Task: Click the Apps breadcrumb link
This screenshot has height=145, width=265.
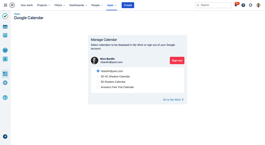Action: tap(17, 14)
